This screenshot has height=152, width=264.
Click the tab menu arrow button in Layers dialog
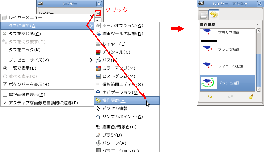tap(98, 13)
